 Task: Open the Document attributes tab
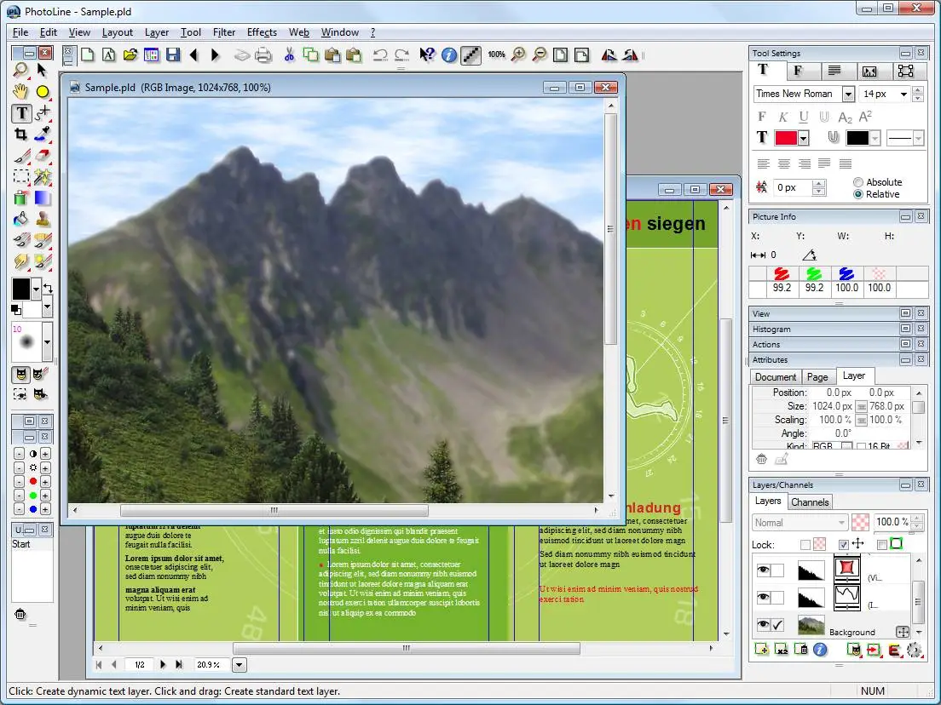coord(776,377)
